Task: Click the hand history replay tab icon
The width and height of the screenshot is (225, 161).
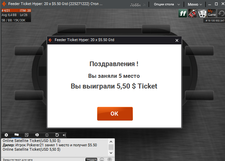Action: [57, 135]
